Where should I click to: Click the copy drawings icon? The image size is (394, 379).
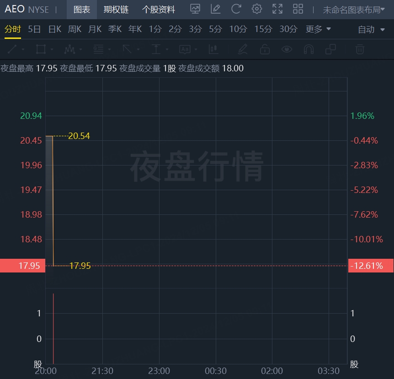point(330,49)
